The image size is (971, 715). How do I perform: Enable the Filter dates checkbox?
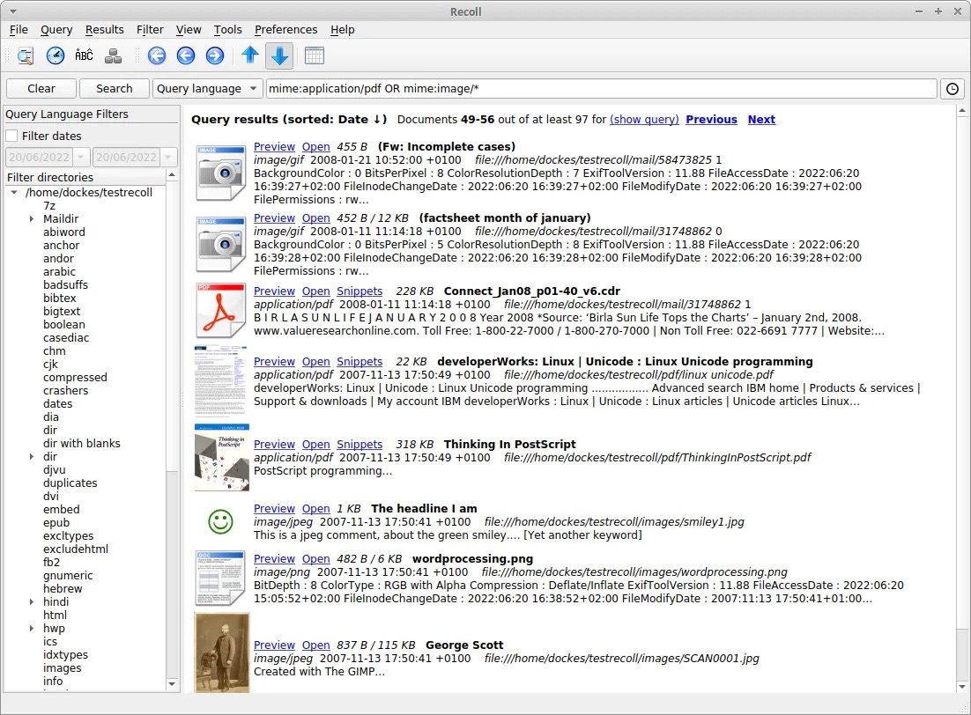[12, 136]
